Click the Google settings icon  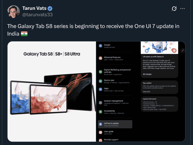[100, 46]
